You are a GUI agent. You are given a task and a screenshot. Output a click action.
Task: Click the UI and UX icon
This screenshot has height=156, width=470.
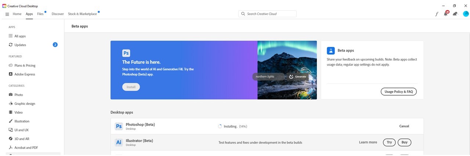(11, 130)
